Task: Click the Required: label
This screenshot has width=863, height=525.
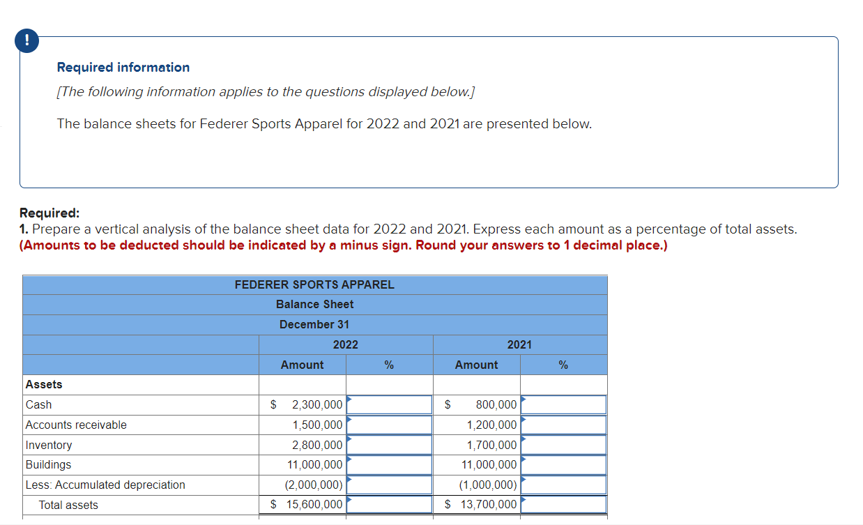Action: pyautogui.click(x=49, y=213)
